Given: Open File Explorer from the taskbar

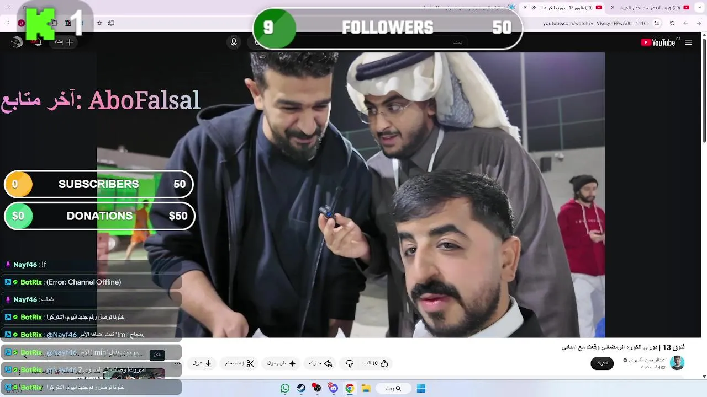Looking at the screenshot, I should point(366,388).
